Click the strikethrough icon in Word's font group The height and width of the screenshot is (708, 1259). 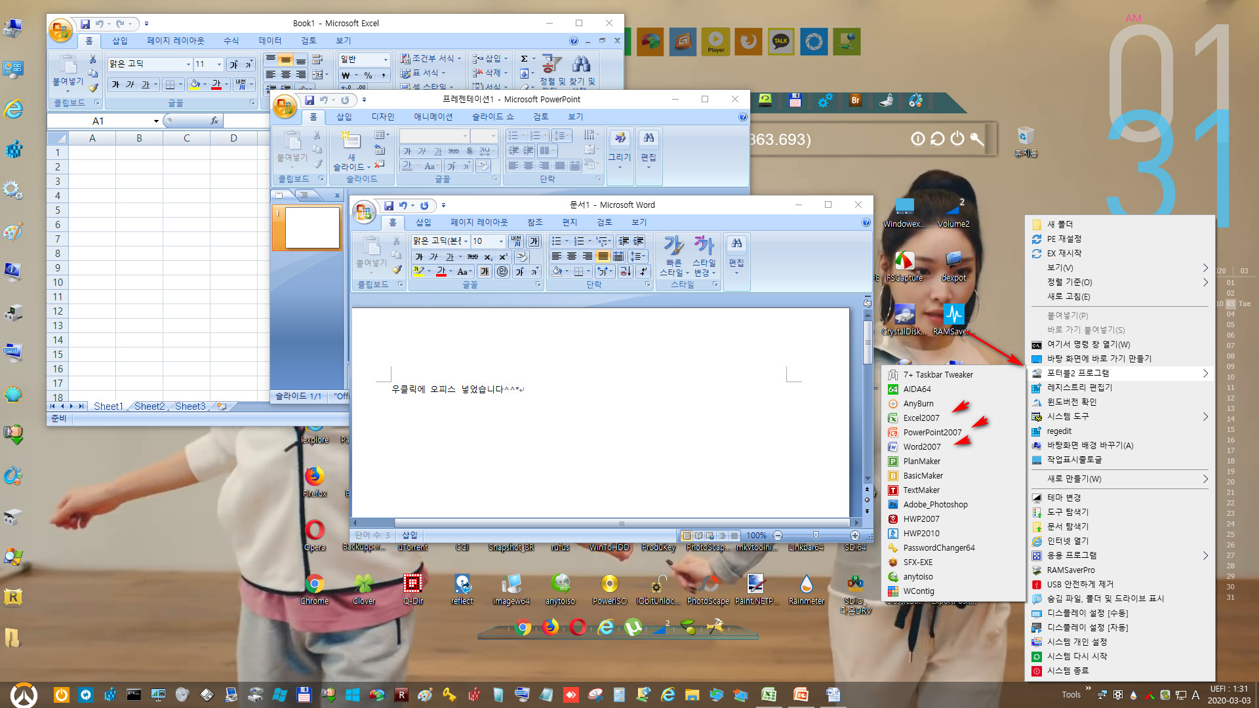pos(472,257)
